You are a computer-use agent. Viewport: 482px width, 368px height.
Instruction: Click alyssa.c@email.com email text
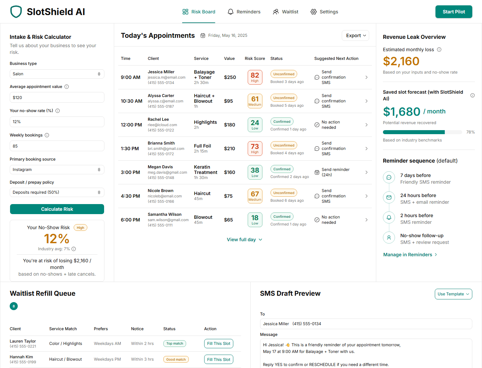pyautogui.click(x=166, y=101)
